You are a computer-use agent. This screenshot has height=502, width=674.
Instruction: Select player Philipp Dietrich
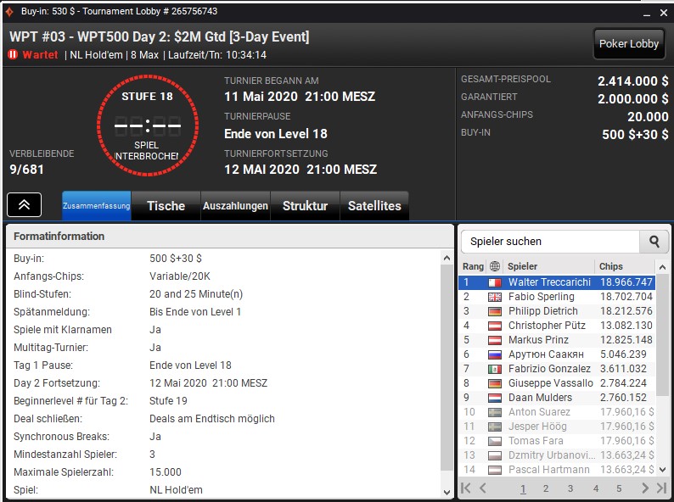[x=557, y=311]
